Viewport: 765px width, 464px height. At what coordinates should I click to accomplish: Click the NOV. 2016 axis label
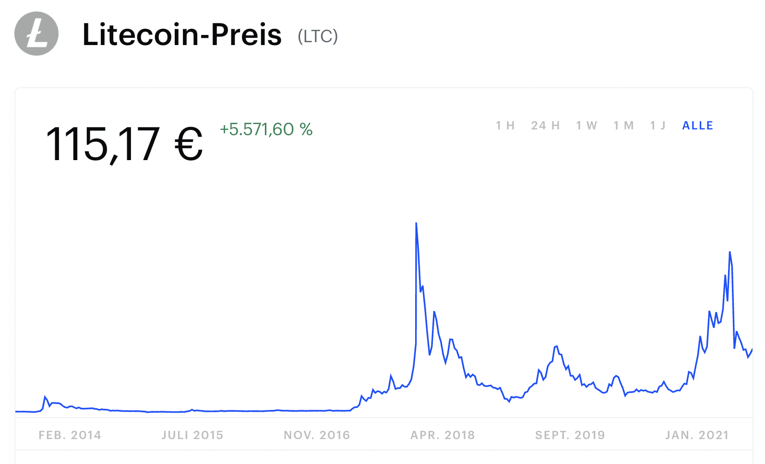[x=317, y=435]
